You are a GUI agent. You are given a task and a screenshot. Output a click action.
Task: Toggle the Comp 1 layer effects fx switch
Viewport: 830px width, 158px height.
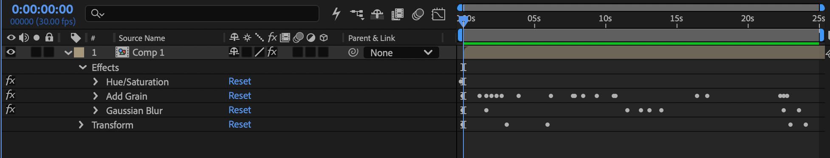[272, 52]
